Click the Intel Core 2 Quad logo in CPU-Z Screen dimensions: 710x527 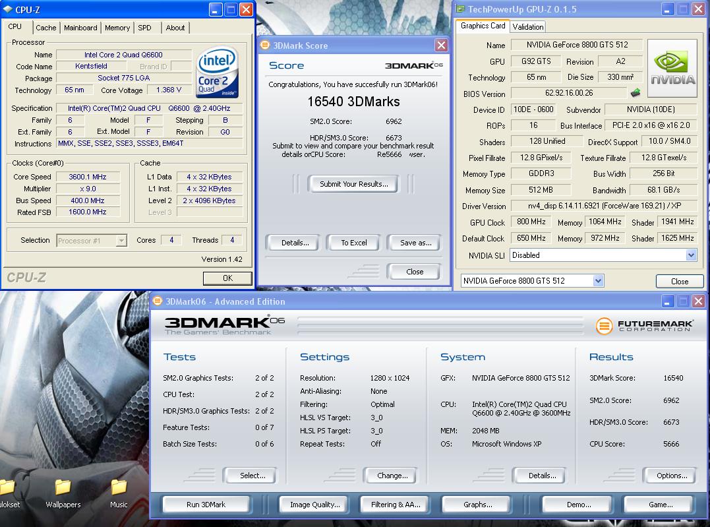pyautogui.click(x=218, y=73)
